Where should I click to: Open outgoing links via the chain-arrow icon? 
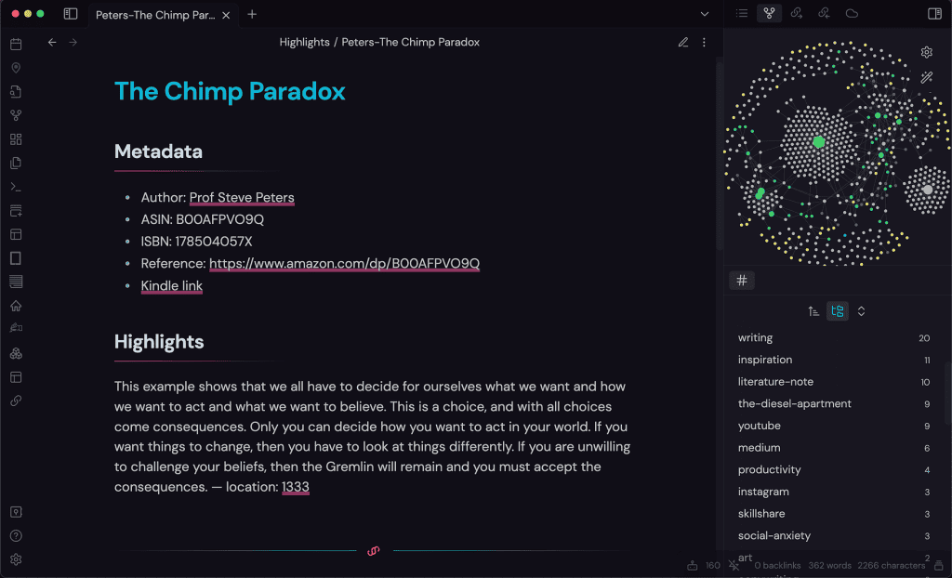tap(795, 13)
